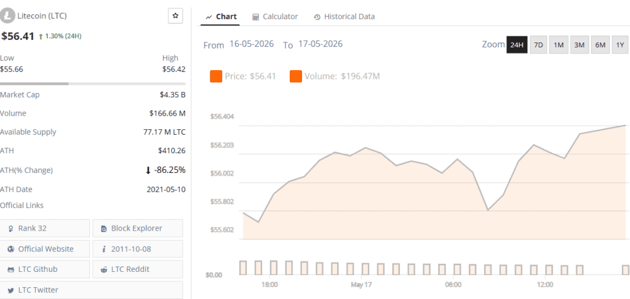The height and width of the screenshot is (299, 630).
Task: Open the Rank 32 button
Action: tap(44, 228)
